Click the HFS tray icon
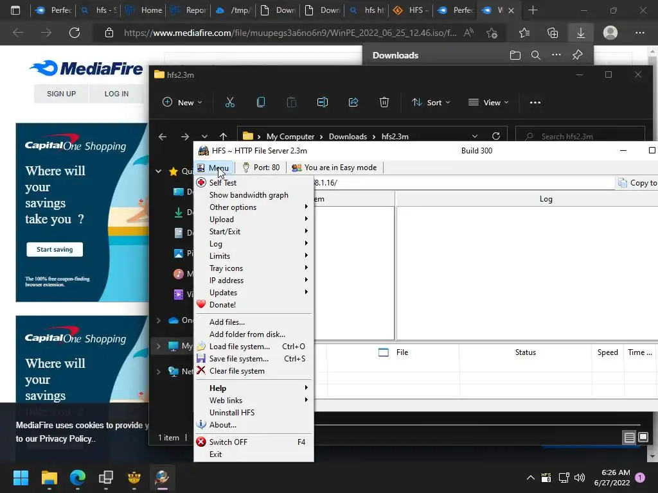This screenshot has width=658, height=493. click(x=546, y=478)
